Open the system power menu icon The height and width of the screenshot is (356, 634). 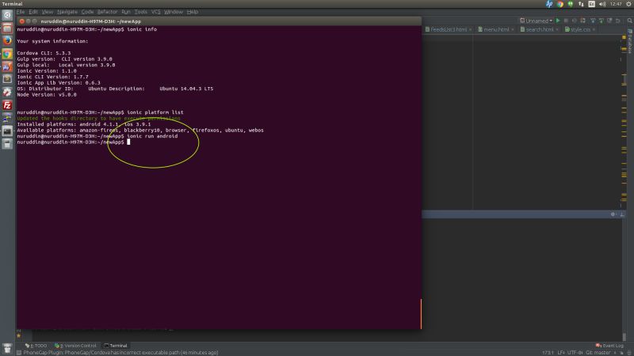[629, 4]
